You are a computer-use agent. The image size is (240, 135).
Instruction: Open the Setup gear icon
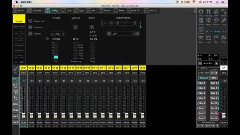tap(201, 12)
